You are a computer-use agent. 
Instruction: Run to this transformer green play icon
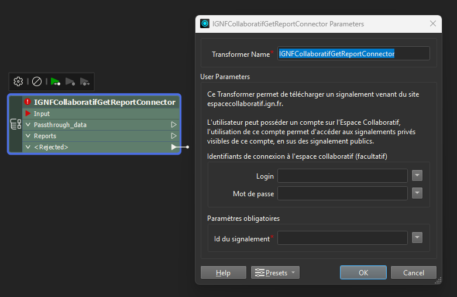point(56,81)
